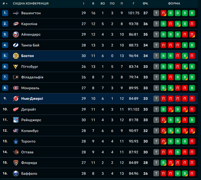Open the Нью-Джерсі team link
Viewport: 201px width, 180px height.
(x=32, y=98)
